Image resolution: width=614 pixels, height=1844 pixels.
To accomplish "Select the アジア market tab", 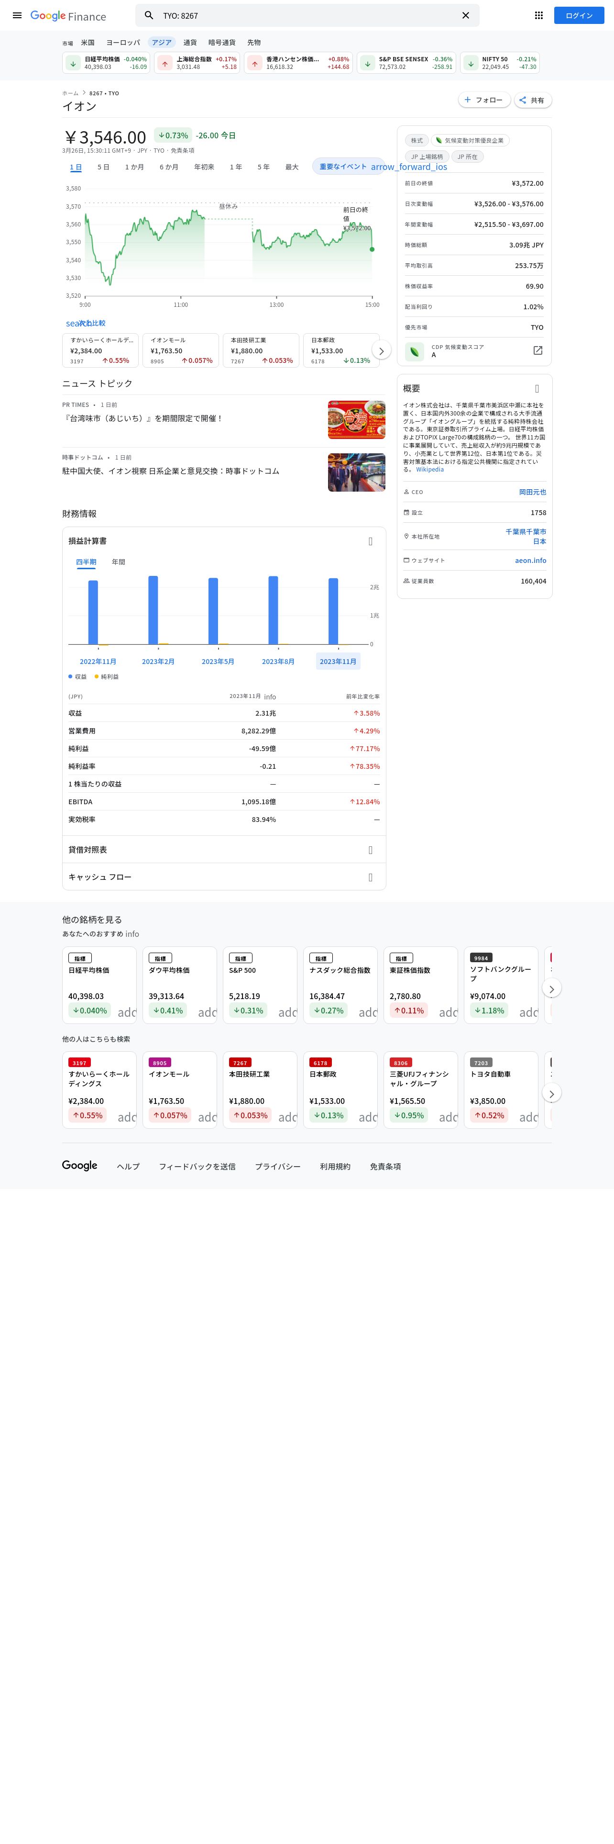I will 162,42.
